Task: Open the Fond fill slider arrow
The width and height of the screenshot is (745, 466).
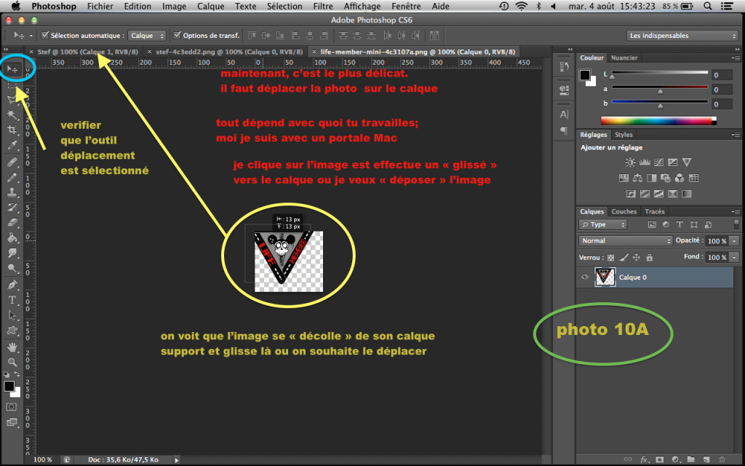Action: tap(734, 257)
